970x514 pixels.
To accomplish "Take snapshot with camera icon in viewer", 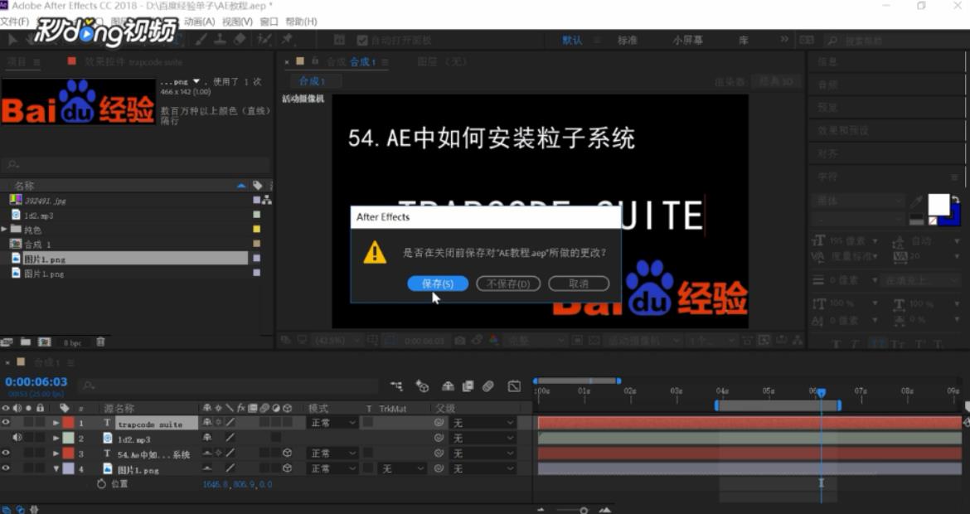I will coord(459,340).
